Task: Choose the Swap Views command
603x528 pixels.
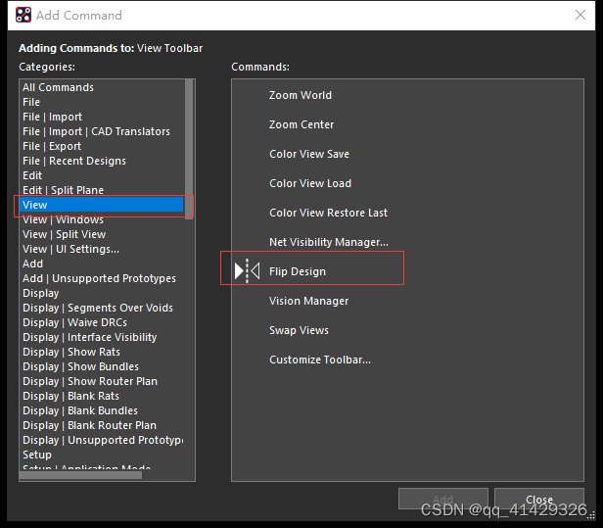Action: pyautogui.click(x=299, y=330)
